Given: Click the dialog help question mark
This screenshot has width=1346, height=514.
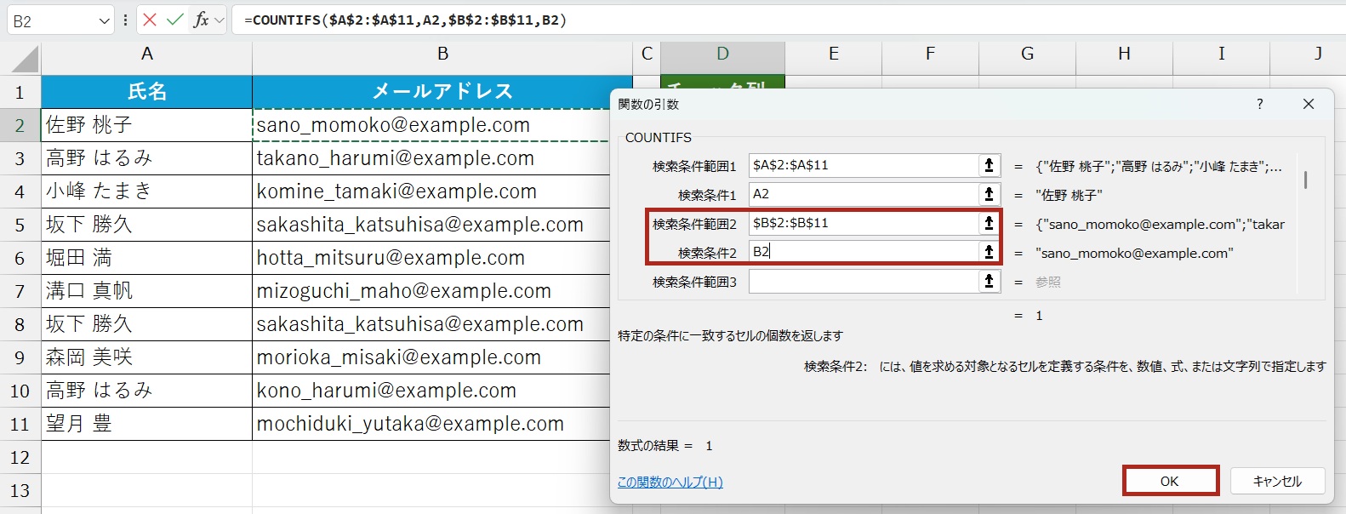Looking at the screenshot, I should coord(1259,104).
